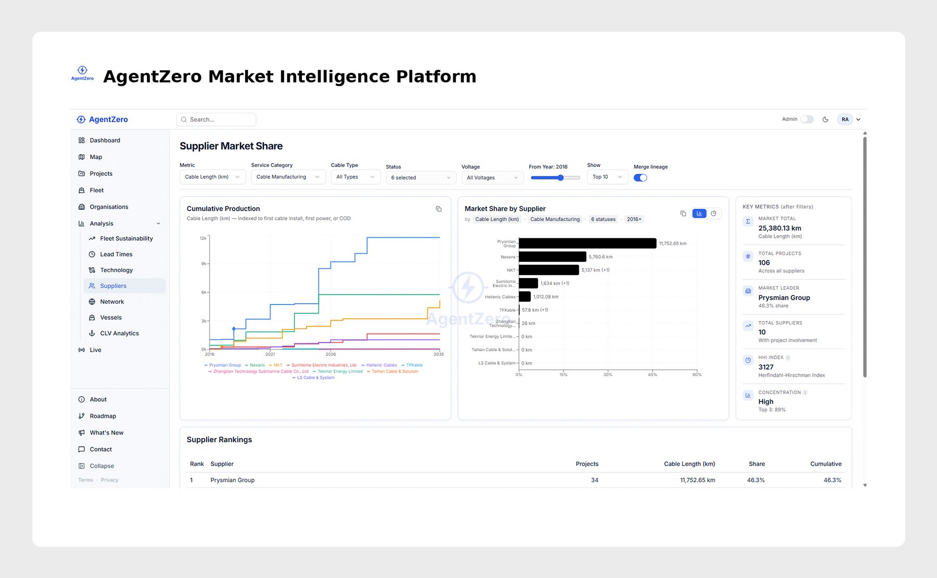
Task: Click the Collapse sidebar button
Action: coord(101,466)
